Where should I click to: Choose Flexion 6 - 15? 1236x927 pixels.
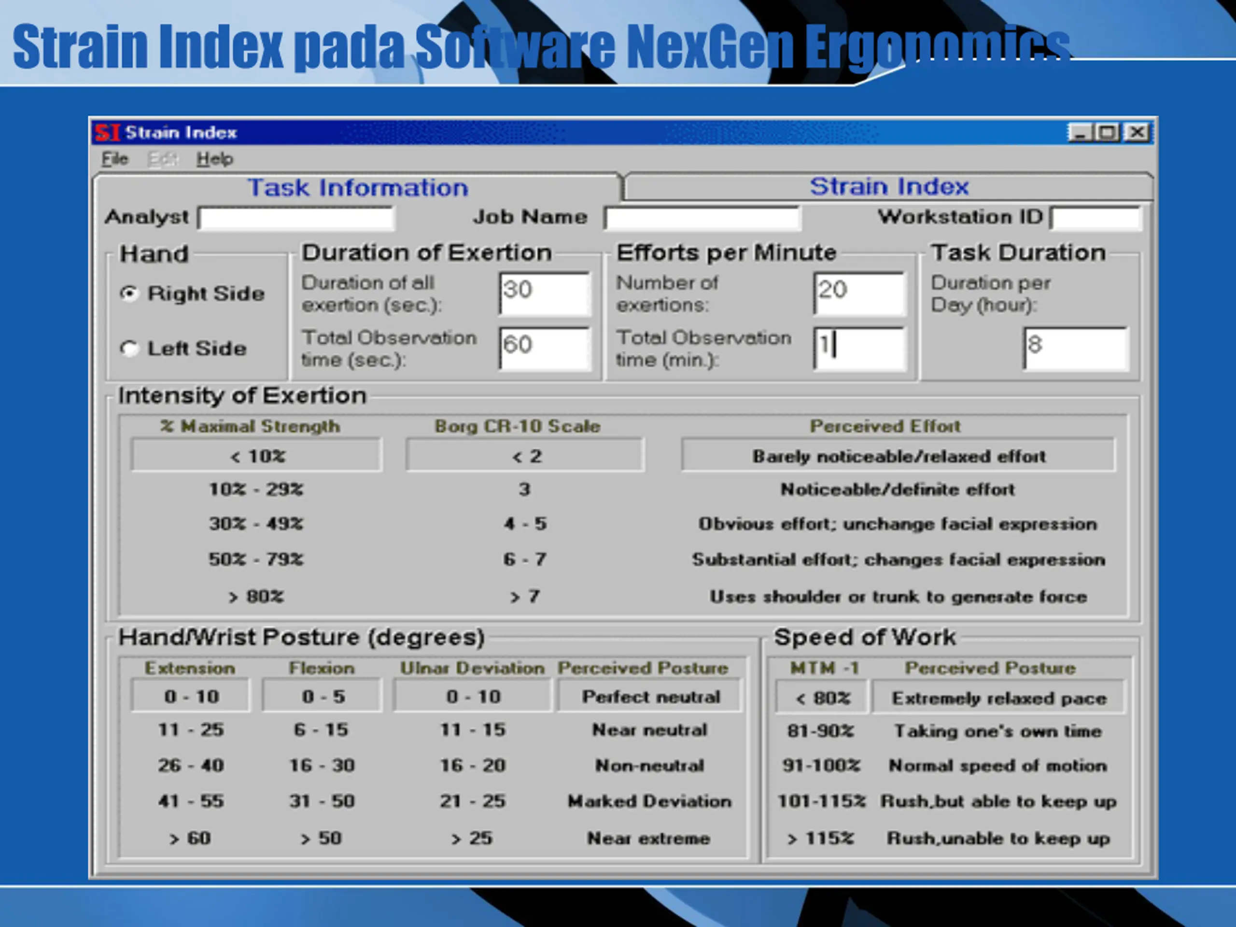coord(321,730)
